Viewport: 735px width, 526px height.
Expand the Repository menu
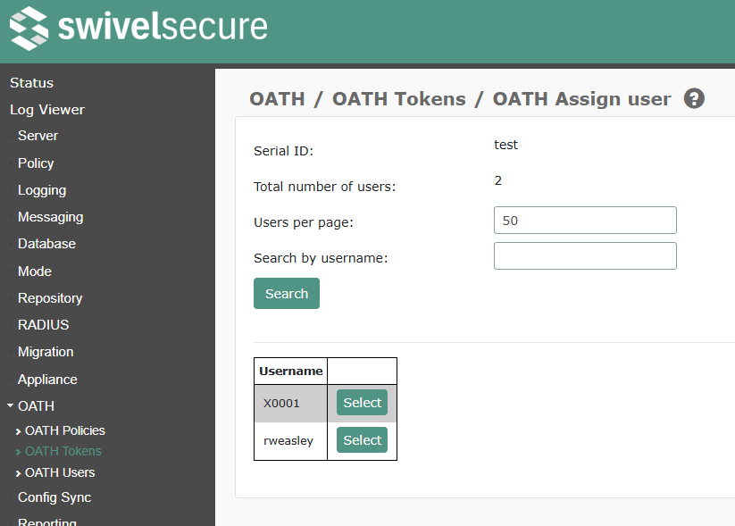(50, 298)
